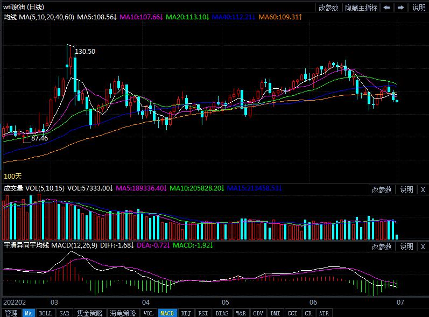Open 说明 help for the MACD panel

[406, 246]
